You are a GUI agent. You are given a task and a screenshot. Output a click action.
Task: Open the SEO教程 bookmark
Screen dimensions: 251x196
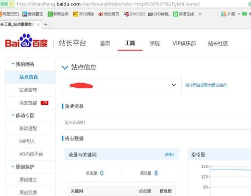[159, 14]
